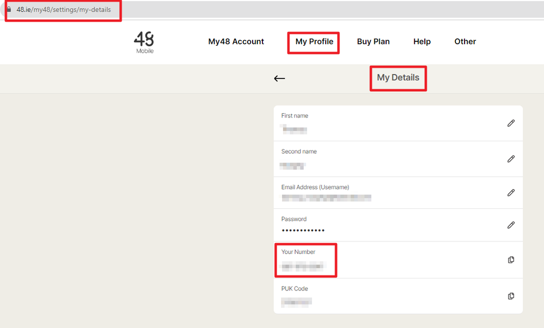The width and height of the screenshot is (544, 328).
Task: Click the padlock icon in the address bar
Action: tap(8, 10)
